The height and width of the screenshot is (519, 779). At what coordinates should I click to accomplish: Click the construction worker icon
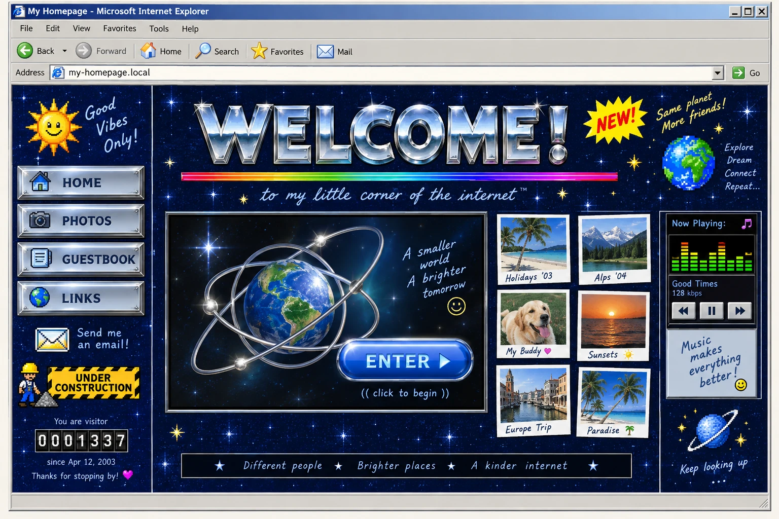point(29,385)
